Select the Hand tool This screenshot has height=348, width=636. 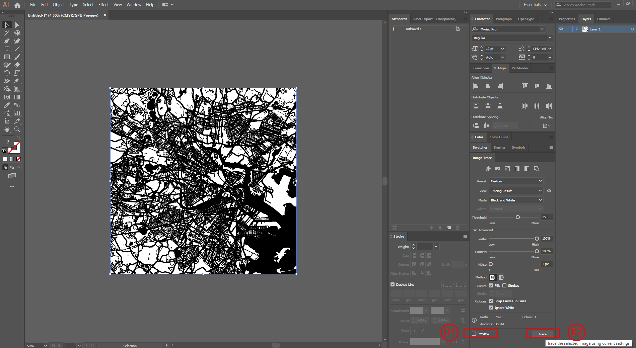[7, 129]
